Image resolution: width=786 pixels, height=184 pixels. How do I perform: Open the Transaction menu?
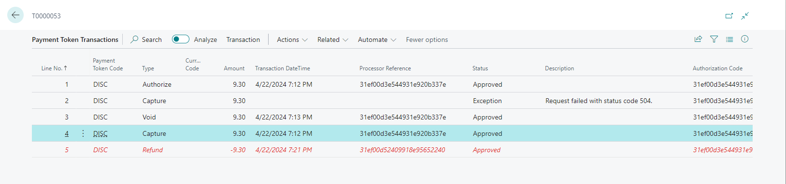(x=243, y=39)
